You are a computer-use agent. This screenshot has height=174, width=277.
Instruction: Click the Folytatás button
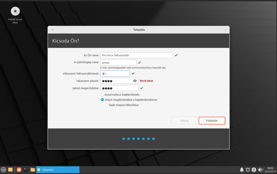pyautogui.click(x=212, y=120)
